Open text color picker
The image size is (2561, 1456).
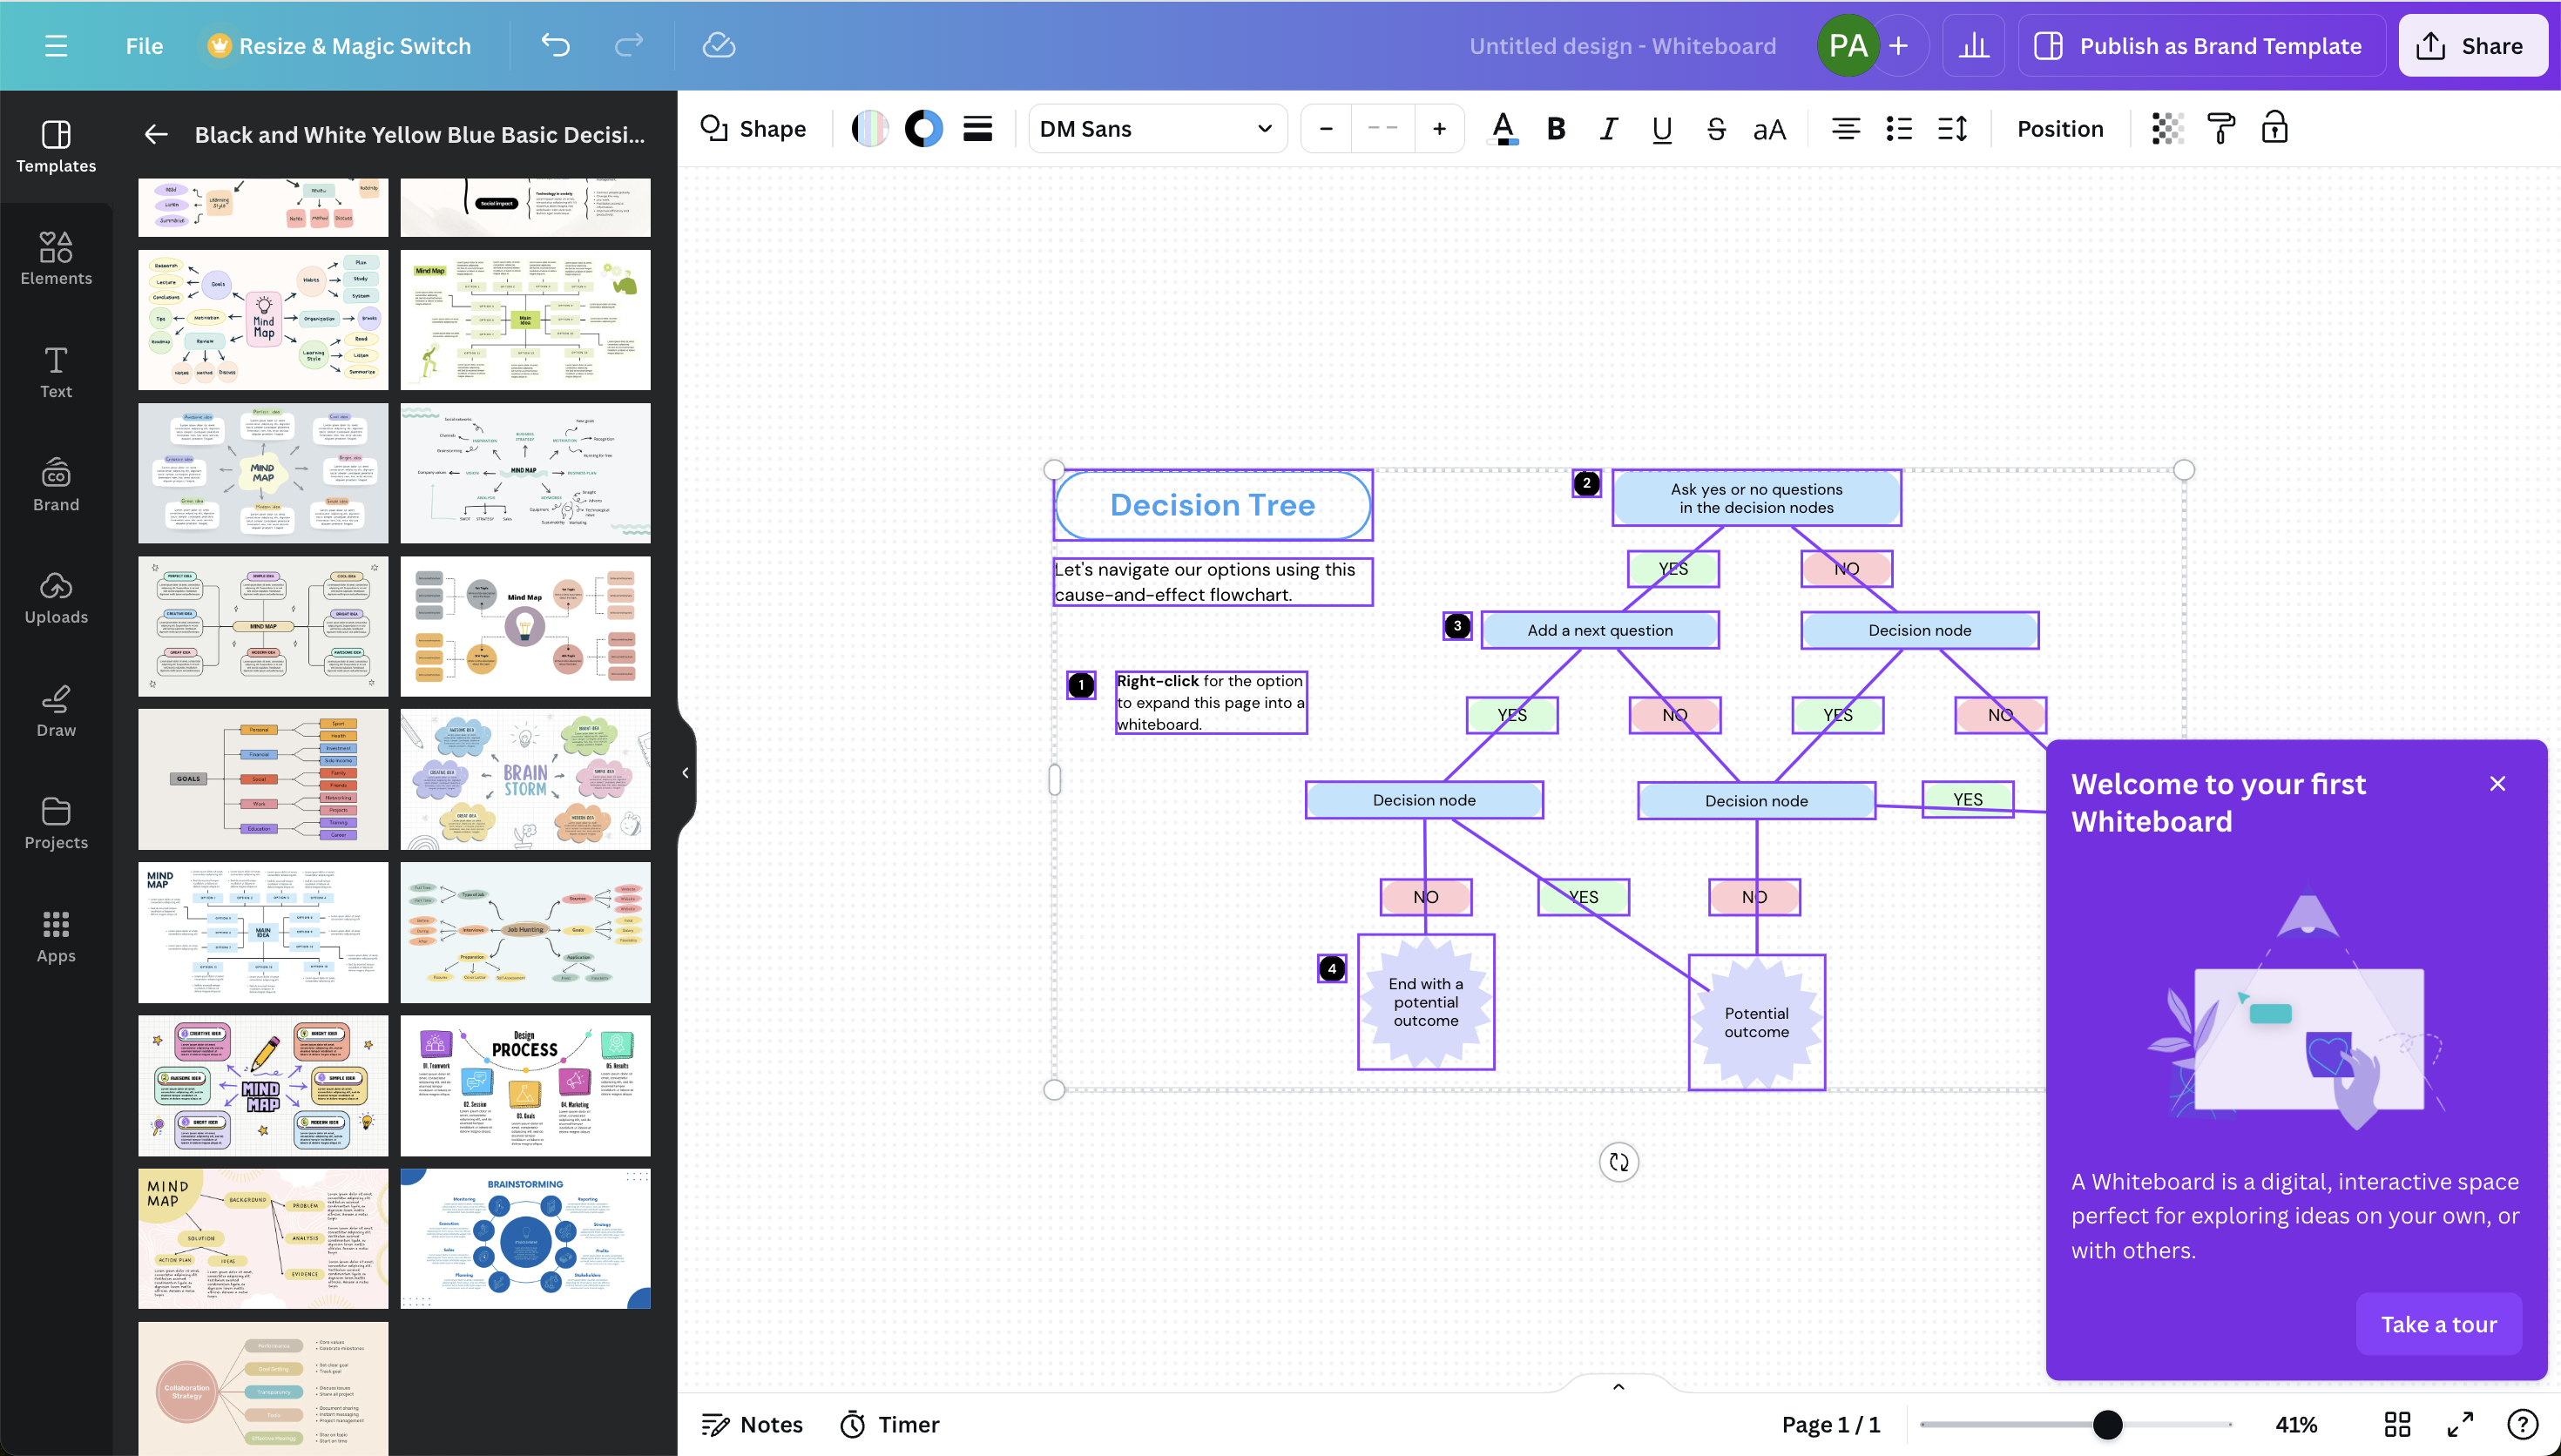(1503, 129)
